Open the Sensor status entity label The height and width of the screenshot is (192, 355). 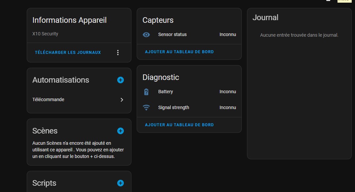[172, 35]
